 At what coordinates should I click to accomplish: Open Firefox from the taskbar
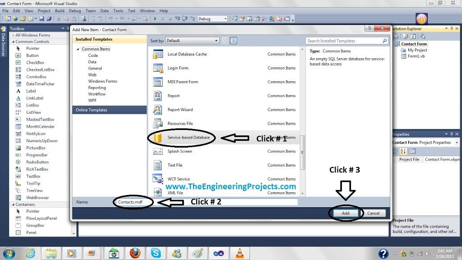pyautogui.click(x=135, y=253)
